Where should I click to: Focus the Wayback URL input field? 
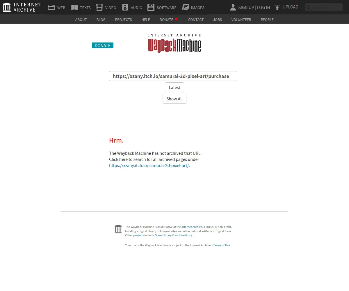(173, 76)
